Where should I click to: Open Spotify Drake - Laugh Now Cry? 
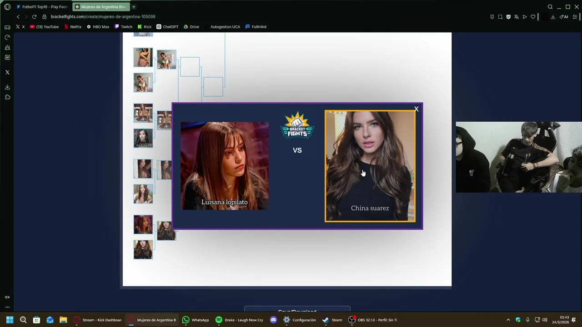tap(239, 320)
